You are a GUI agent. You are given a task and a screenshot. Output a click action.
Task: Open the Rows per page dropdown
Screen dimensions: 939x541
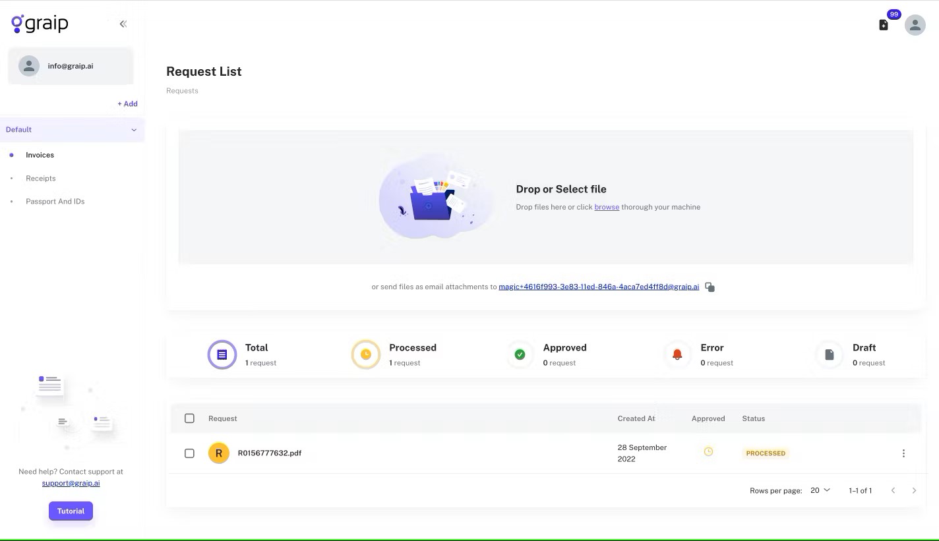point(820,490)
